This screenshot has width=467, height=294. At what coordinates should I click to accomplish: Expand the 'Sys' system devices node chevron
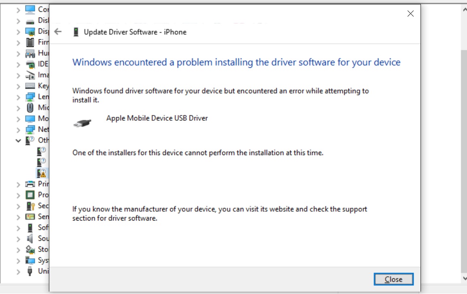tap(18, 261)
